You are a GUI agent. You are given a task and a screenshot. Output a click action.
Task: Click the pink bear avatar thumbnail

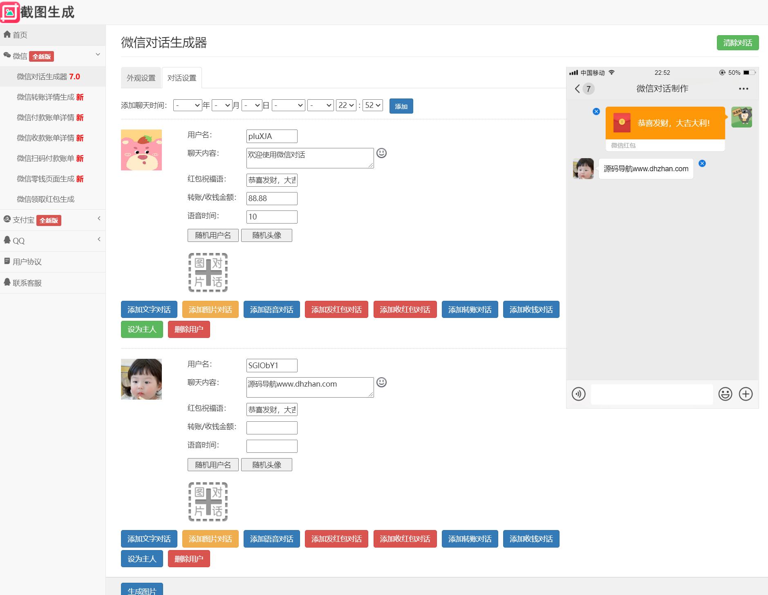click(141, 150)
